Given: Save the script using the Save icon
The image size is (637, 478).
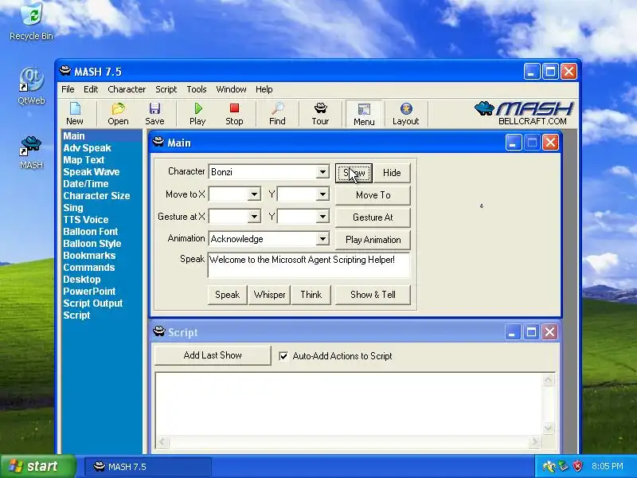Looking at the screenshot, I should 154,114.
